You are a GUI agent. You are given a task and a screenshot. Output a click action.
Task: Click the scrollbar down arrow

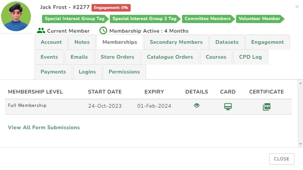[x=300, y=144]
